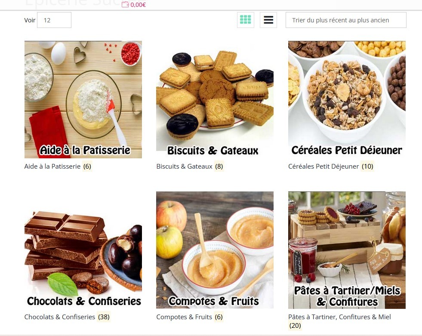Click the (10) count beside Céréales
Image resolution: width=422 pixels, height=336 pixels.
(x=367, y=166)
